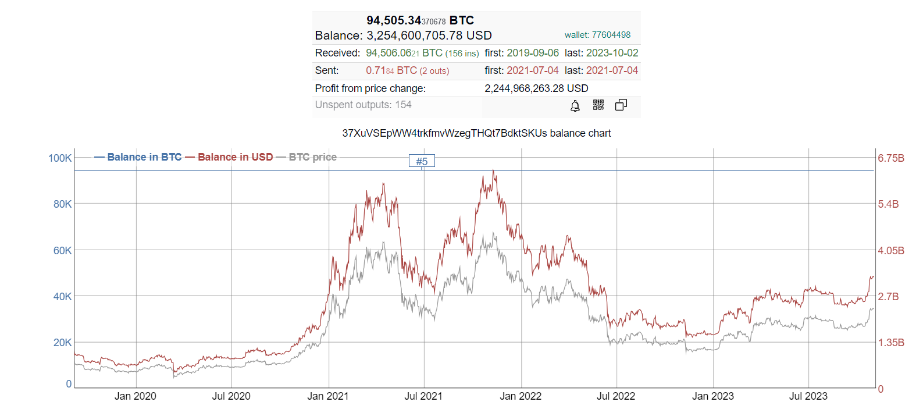923x409 pixels.
Task: Click the balance chart title address text
Action: pyautogui.click(x=476, y=133)
